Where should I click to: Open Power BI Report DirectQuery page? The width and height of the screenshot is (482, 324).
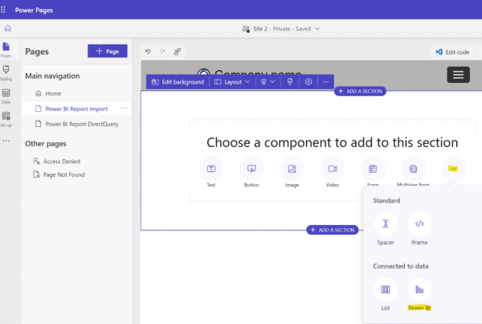click(80, 124)
